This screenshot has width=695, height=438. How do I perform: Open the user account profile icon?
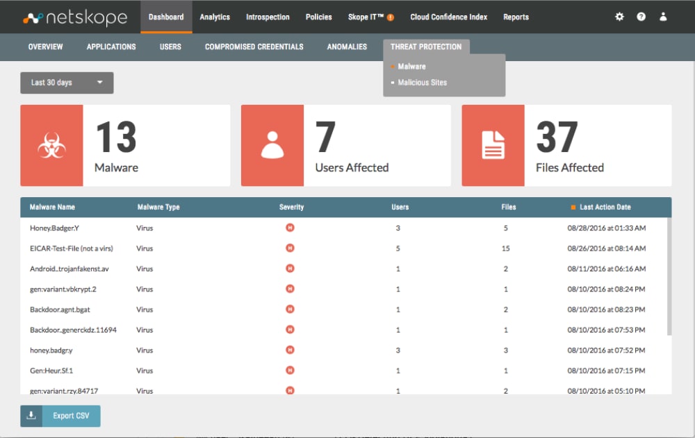coord(663,17)
